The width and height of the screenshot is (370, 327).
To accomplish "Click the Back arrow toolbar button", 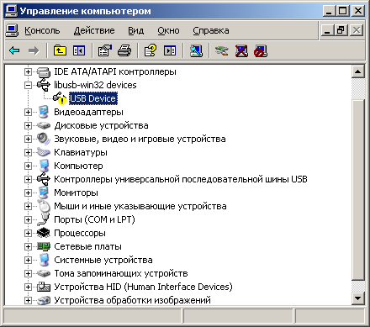I will point(14,50).
